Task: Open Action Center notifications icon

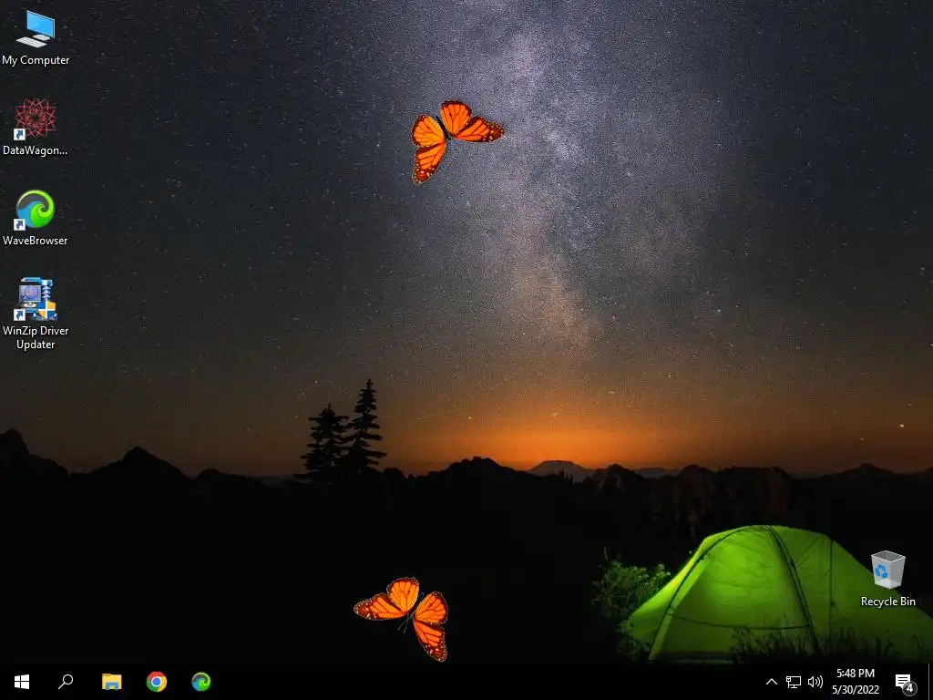Action: point(905,682)
